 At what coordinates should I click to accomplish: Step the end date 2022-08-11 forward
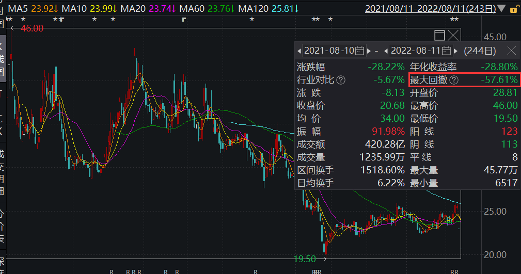(x=455, y=51)
